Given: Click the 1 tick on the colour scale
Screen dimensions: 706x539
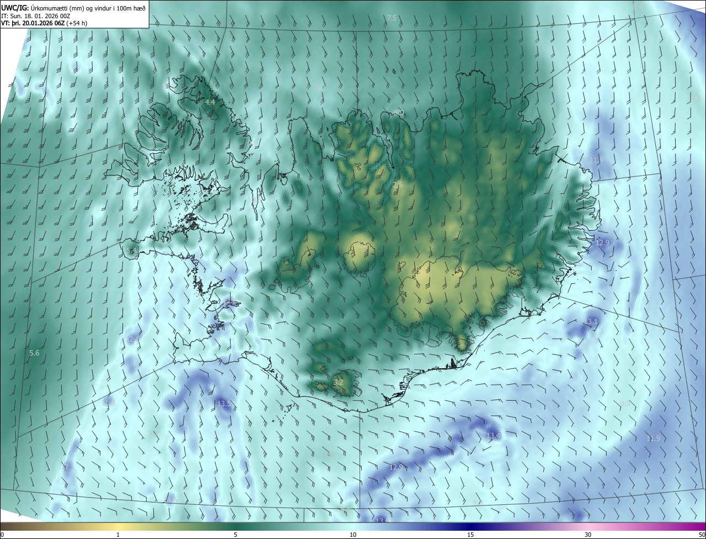Looking at the screenshot, I should pyautogui.click(x=118, y=535).
